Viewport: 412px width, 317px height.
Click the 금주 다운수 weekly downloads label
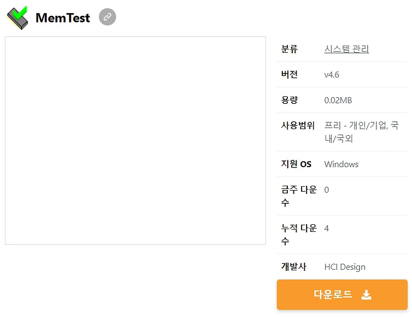[x=299, y=196]
